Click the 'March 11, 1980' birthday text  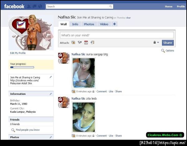point(19,104)
